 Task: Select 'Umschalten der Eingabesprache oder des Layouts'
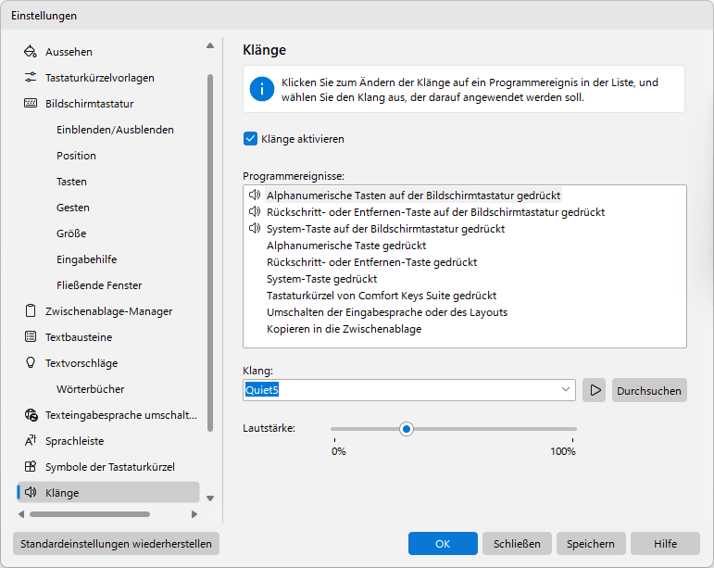click(x=387, y=312)
